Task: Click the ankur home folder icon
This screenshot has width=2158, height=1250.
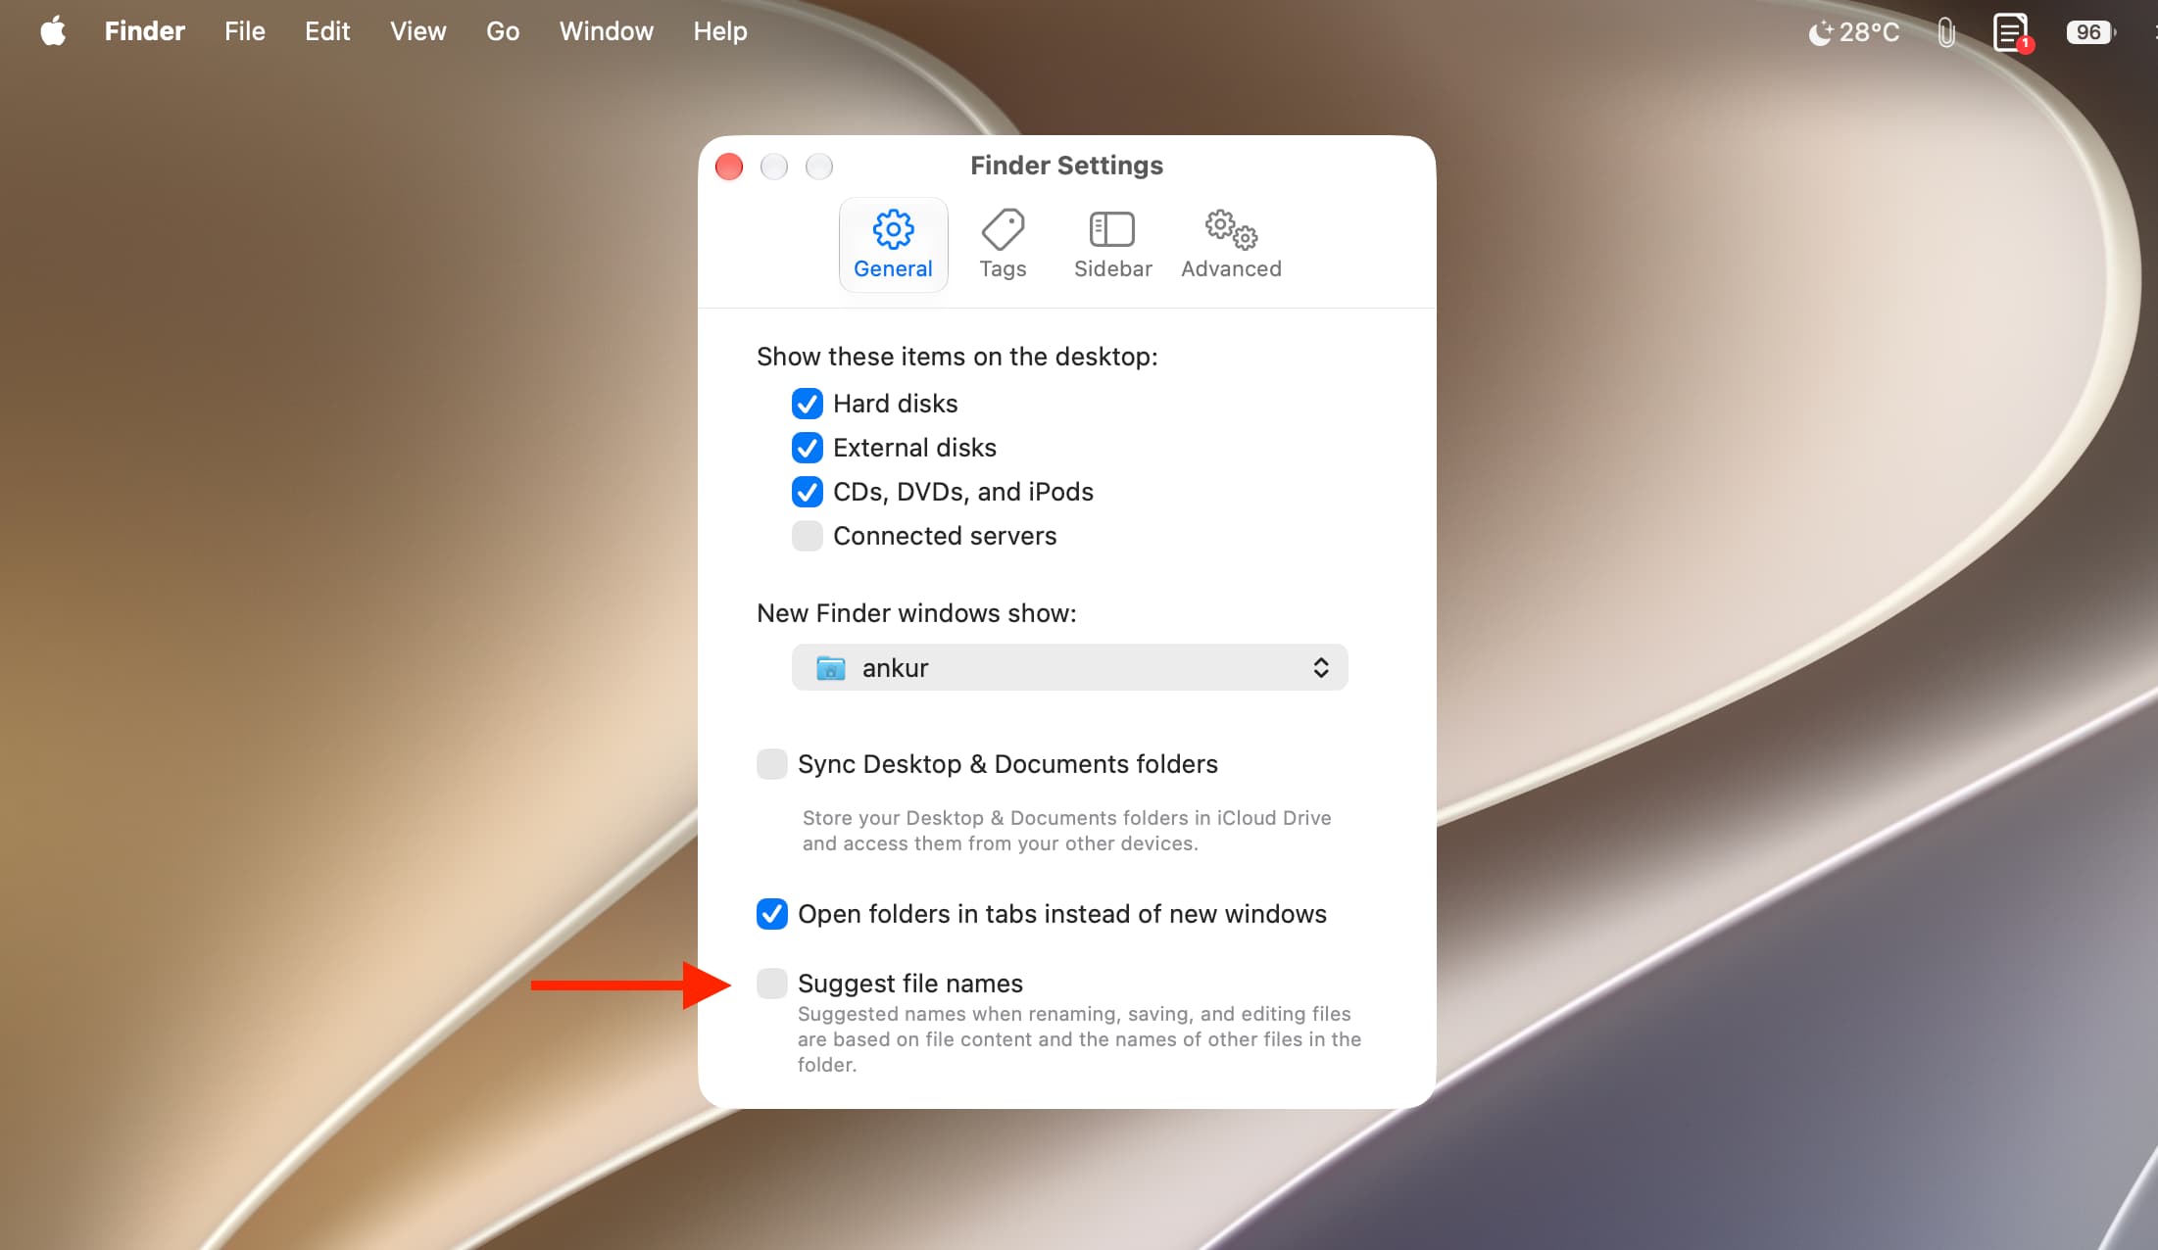Action: (831, 668)
